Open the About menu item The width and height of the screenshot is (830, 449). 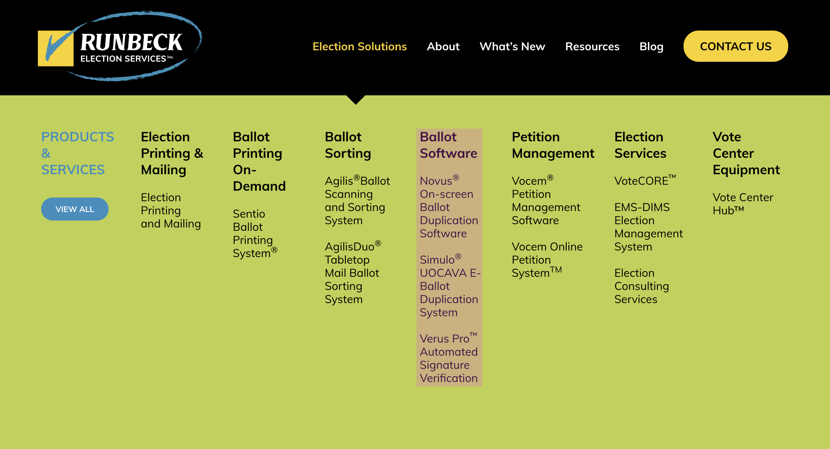(x=443, y=46)
